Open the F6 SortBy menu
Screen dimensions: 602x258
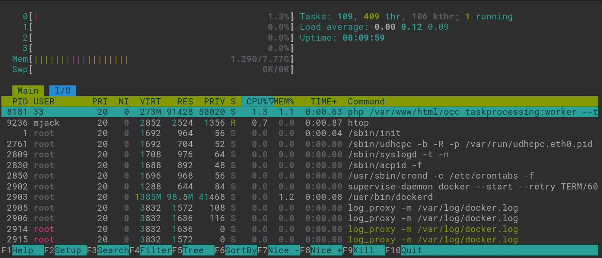pyautogui.click(x=236, y=250)
